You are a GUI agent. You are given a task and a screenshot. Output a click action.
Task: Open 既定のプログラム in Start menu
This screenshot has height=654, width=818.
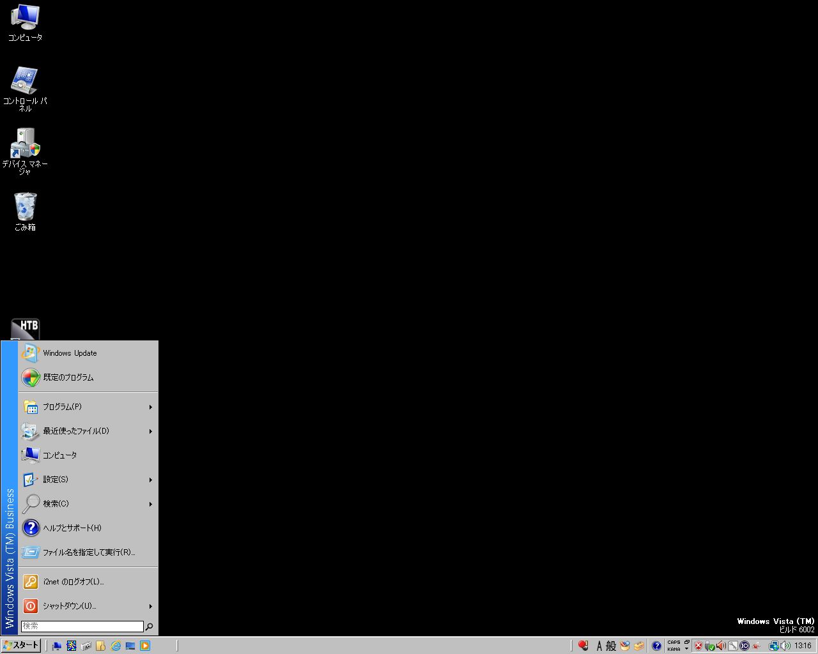coord(88,377)
